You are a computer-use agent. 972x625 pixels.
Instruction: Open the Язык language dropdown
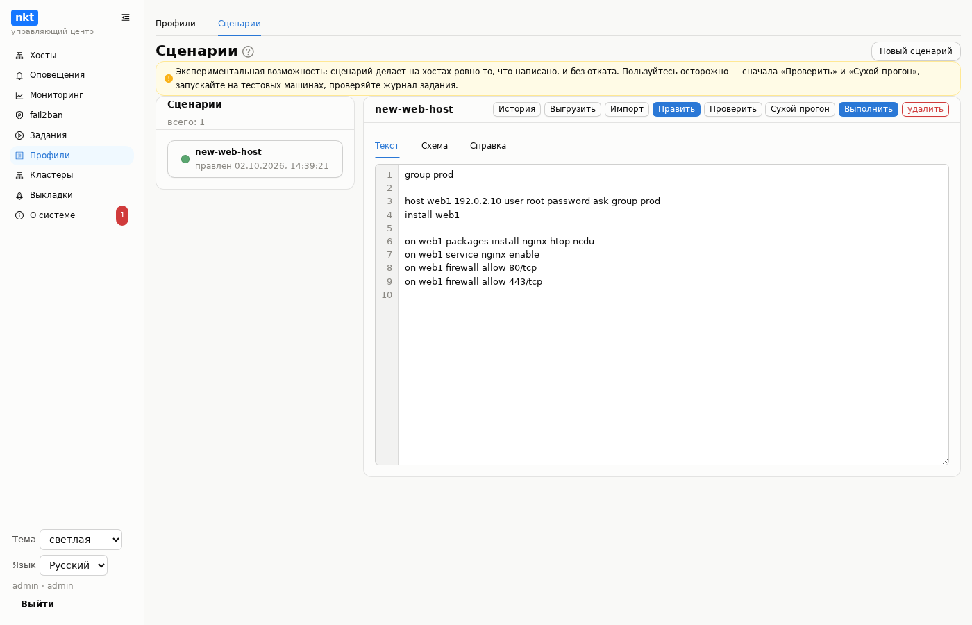74,565
